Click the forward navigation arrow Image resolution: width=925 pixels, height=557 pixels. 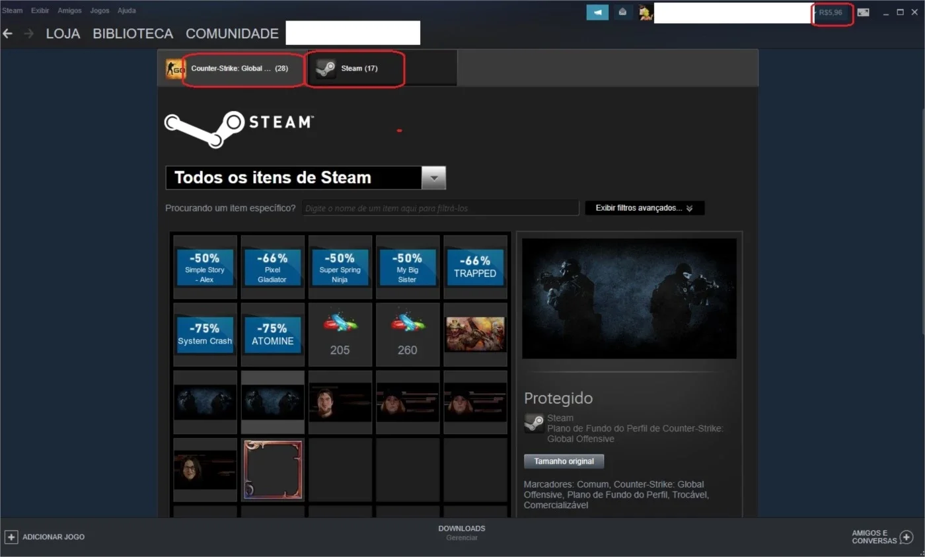click(28, 33)
